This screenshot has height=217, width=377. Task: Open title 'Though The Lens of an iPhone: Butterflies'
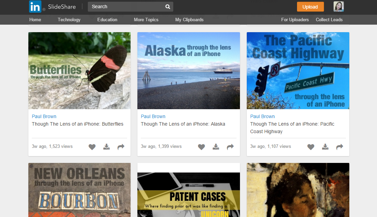click(78, 124)
